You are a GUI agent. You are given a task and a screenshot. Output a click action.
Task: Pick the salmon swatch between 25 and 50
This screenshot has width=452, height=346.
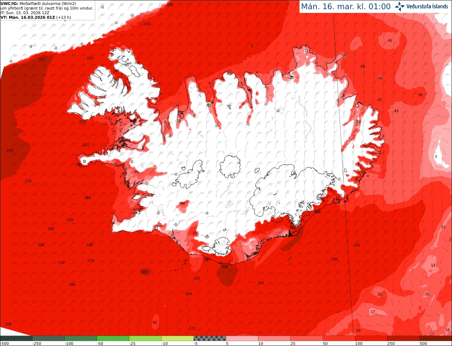(x=307, y=338)
